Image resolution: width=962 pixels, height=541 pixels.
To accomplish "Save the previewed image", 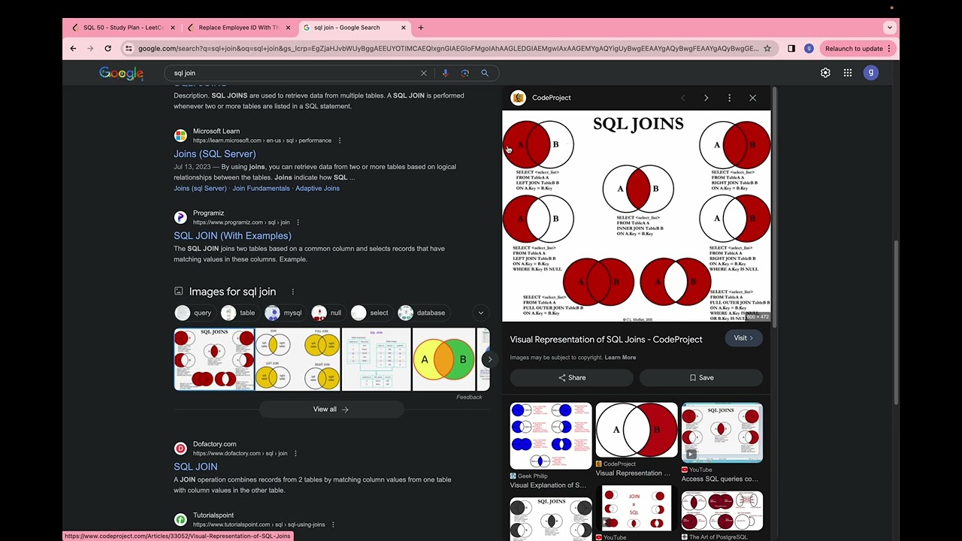I will (701, 378).
